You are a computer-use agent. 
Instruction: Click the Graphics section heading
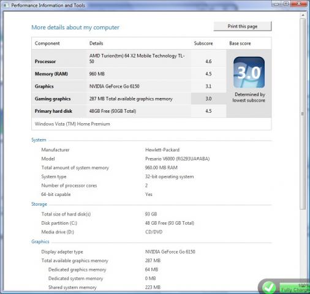point(40,241)
